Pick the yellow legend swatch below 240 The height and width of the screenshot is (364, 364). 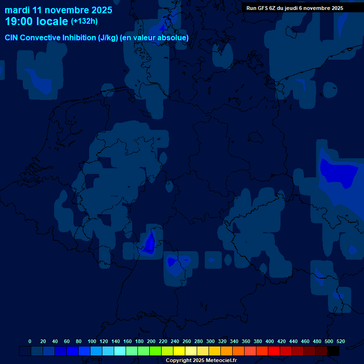pos(179,351)
